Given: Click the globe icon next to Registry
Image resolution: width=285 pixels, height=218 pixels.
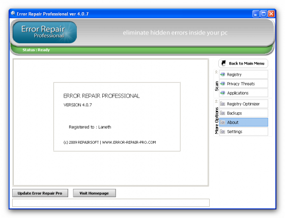Looking at the screenshot, I should coord(223,74).
